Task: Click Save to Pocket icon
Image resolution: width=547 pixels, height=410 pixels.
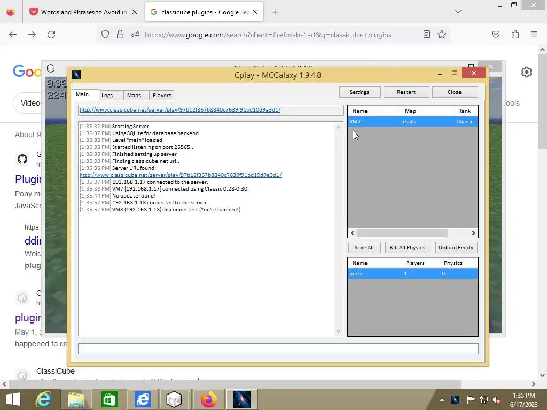Action: point(496,34)
